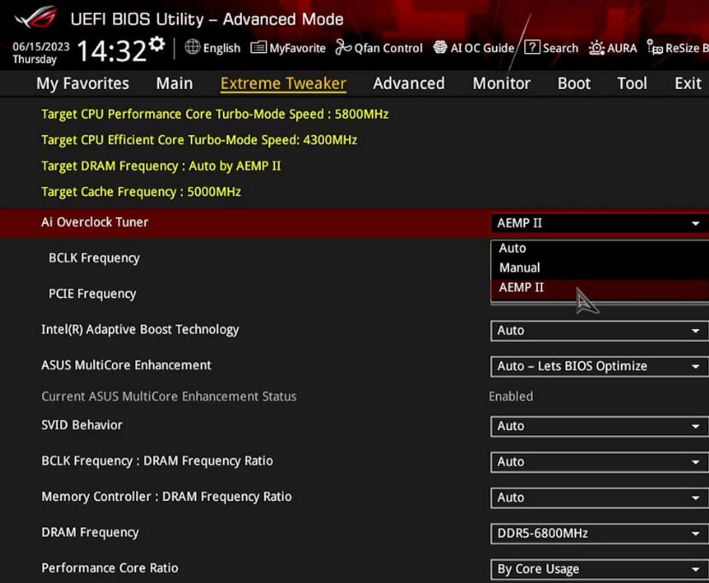Open Intel Adaptive Boost Technology dropdown
The height and width of the screenshot is (583, 709).
(x=600, y=331)
